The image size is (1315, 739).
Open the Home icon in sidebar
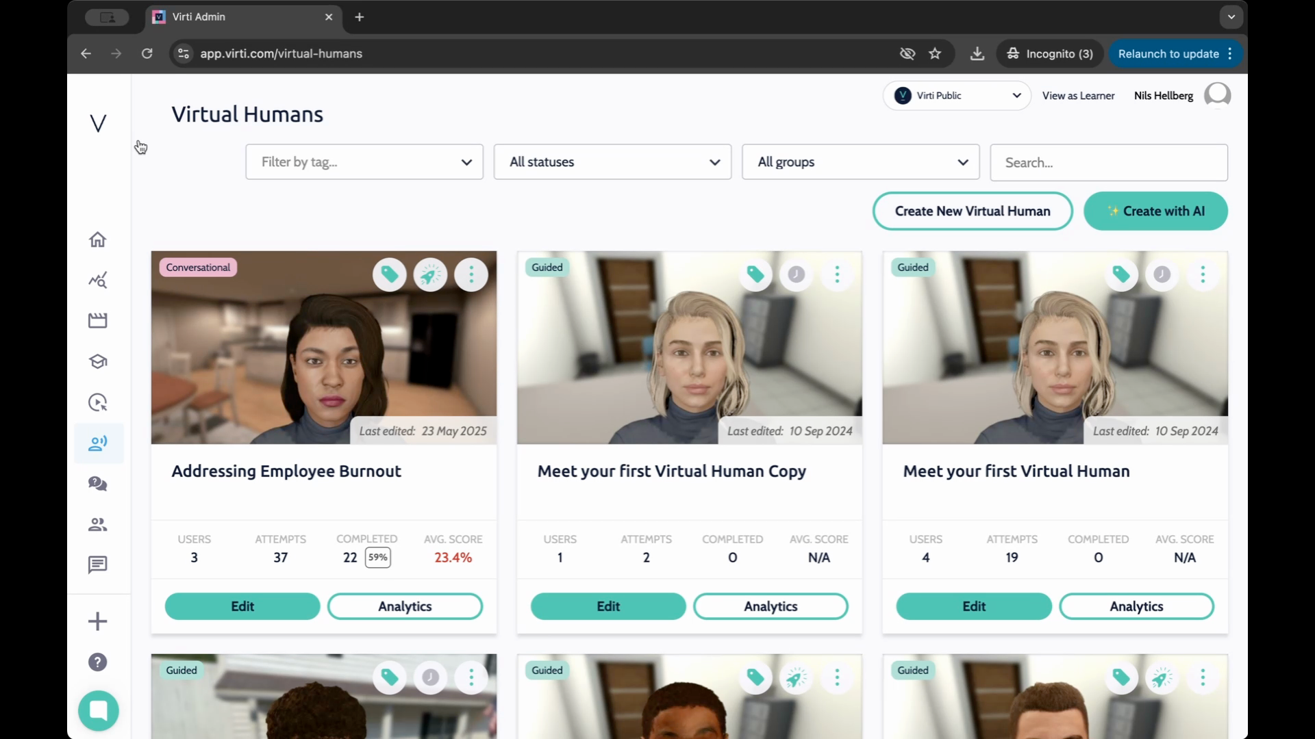point(98,239)
